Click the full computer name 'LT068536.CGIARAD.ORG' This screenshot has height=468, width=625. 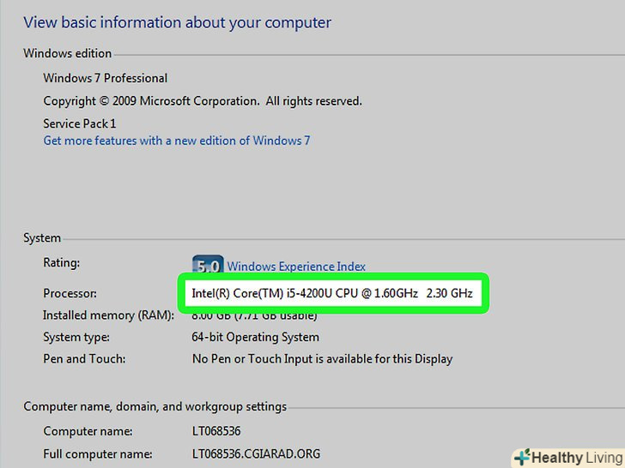(x=257, y=453)
